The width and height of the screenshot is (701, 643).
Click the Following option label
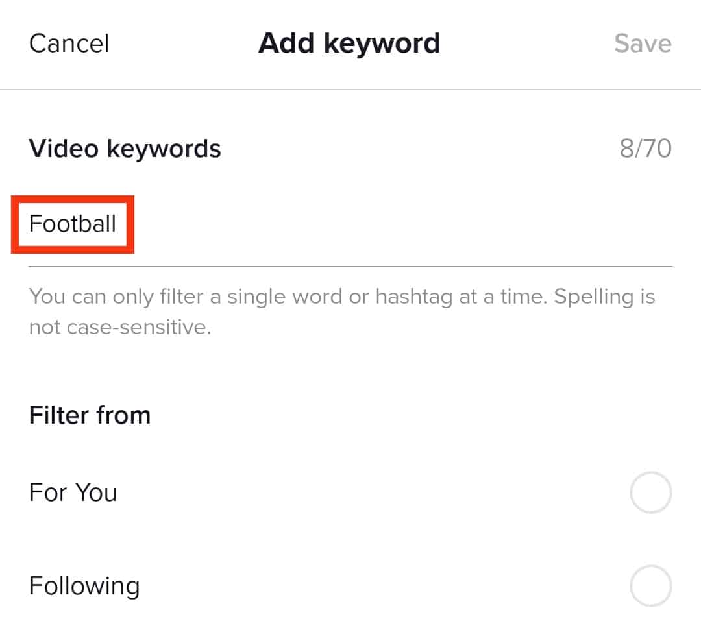pos(84,586)
